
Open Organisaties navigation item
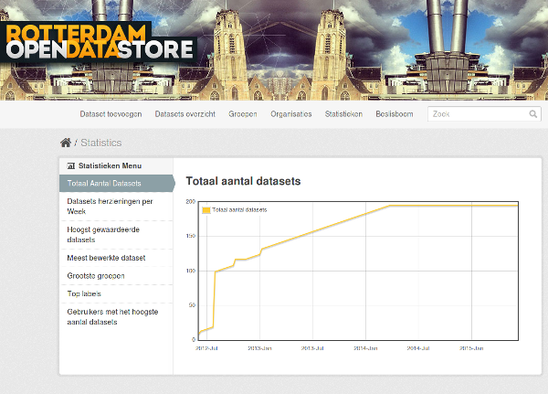[291, 114]
